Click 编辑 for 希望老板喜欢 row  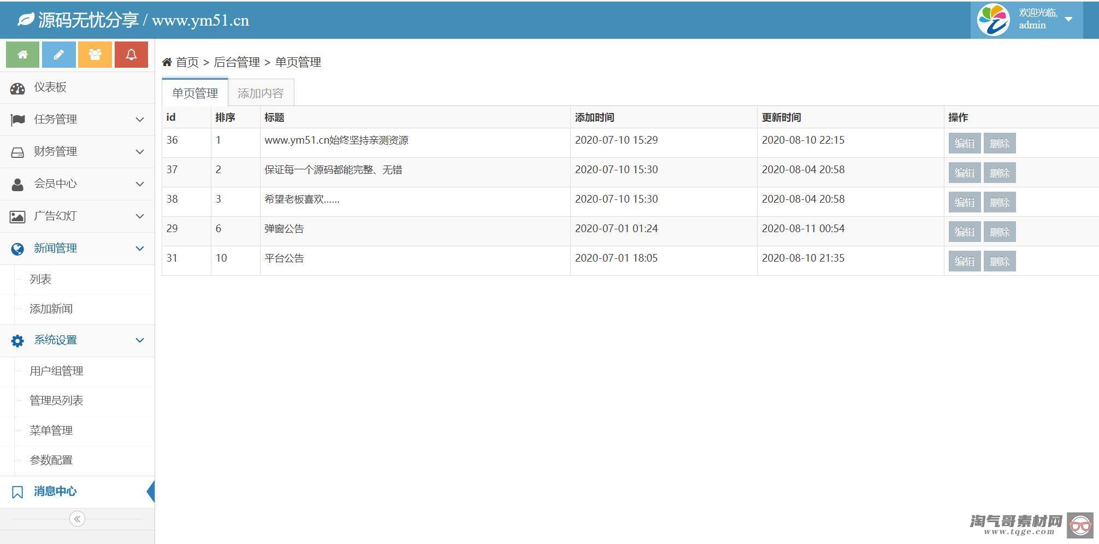[965, 203]
